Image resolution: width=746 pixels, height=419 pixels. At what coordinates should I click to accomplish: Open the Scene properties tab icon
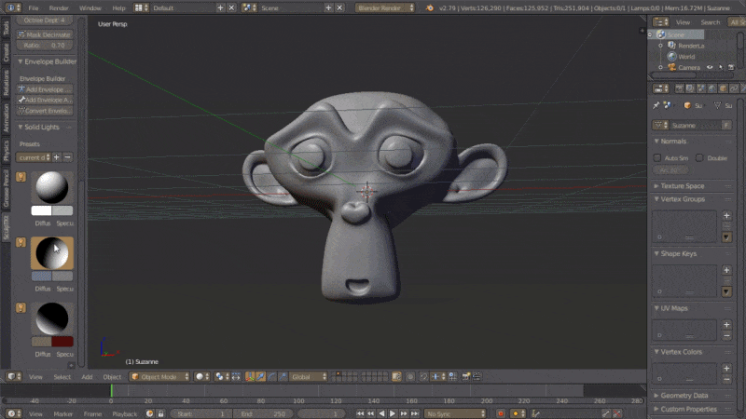tap(701, 88)
